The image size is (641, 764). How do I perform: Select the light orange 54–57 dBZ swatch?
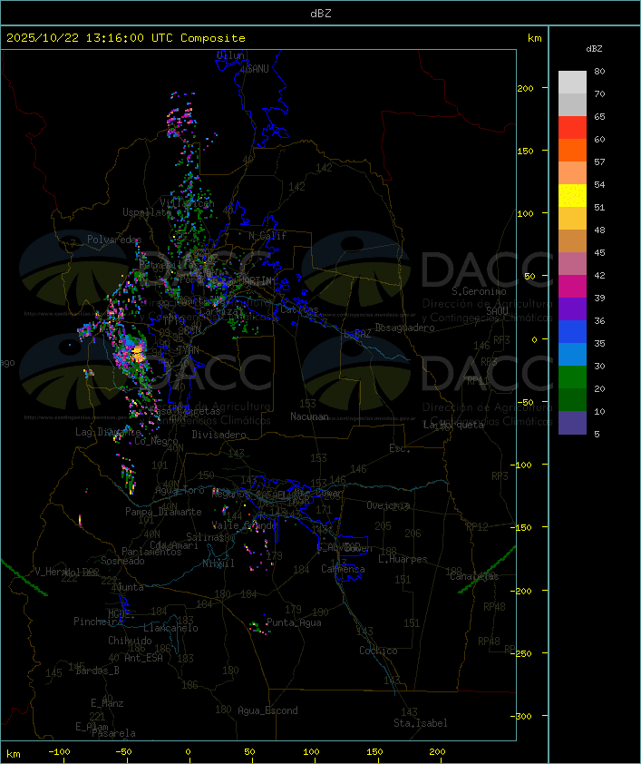coord(572,173)
